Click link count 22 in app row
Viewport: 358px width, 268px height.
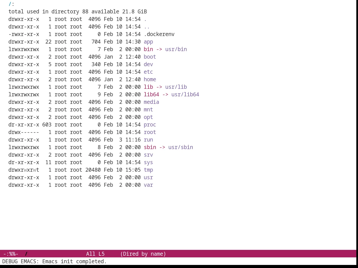(x=48, y=42)
